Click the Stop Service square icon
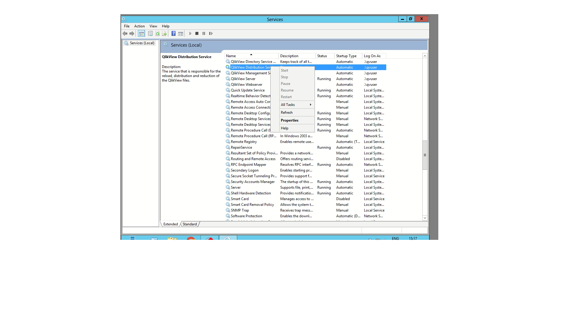Image resolution: width=578 pixels, height=325 pixels. pyautogui.click(x=197, y=34)
